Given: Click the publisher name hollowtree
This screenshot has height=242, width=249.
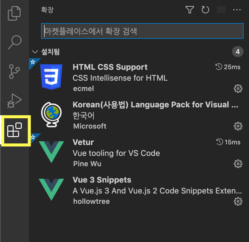Looking at the screenshot, I should [x=92, y=201].
